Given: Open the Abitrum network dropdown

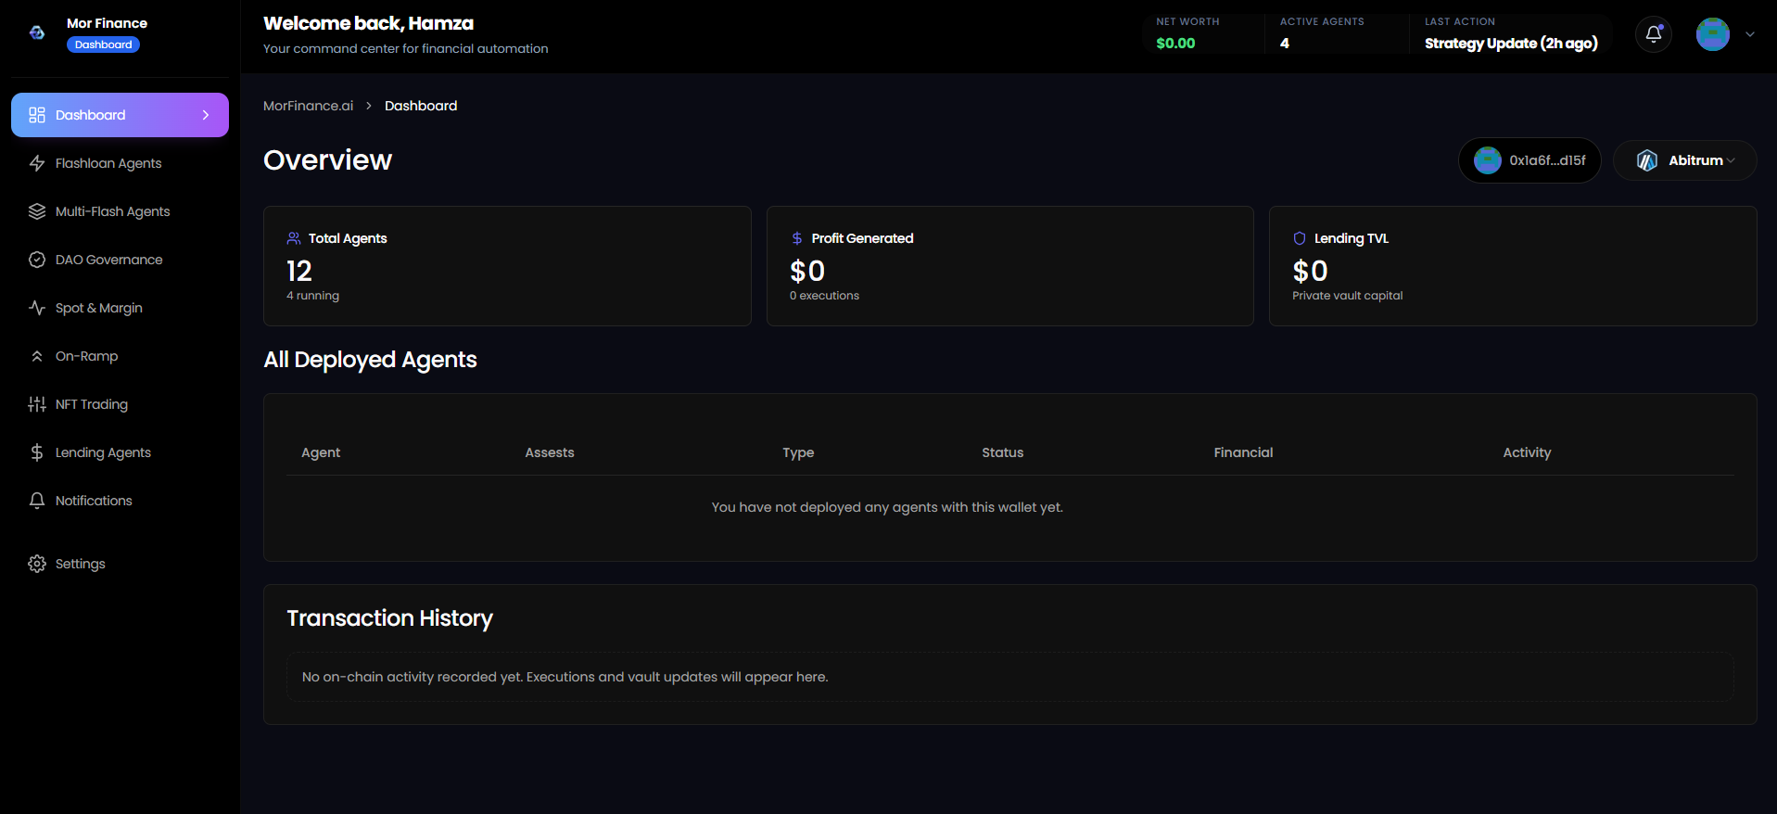Looking at the screenshot, I should (x=1684, y=160).
